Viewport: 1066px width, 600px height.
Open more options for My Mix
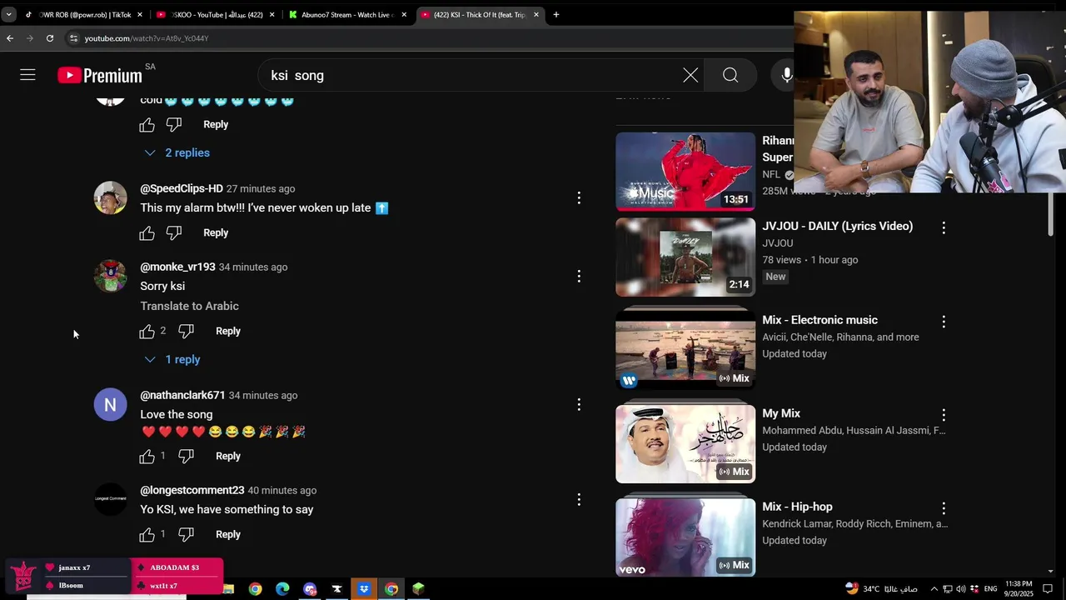point(944,415)
